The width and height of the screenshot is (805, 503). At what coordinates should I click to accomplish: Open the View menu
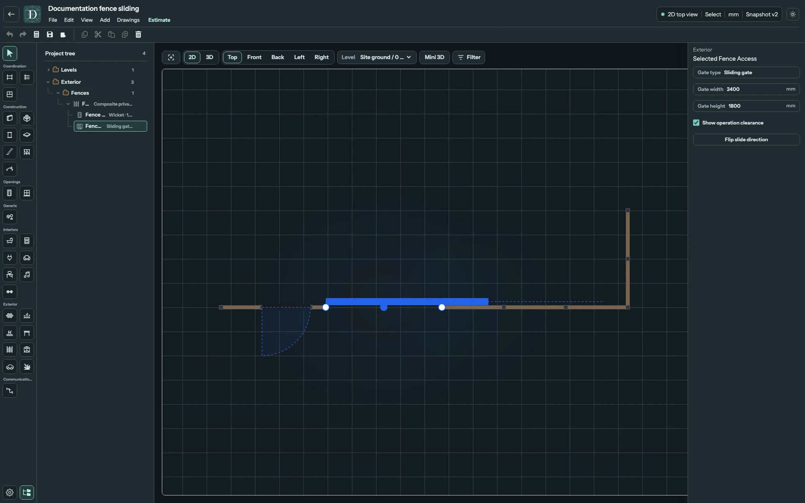87,20
